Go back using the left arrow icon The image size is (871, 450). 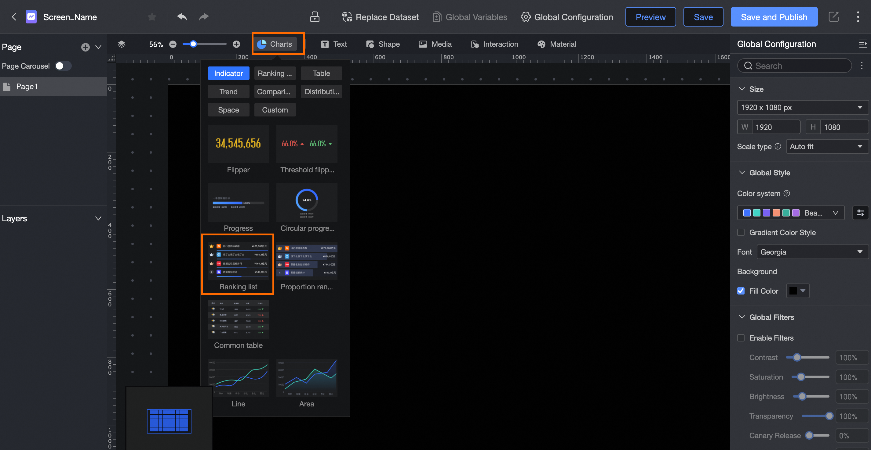coord(14,17)
